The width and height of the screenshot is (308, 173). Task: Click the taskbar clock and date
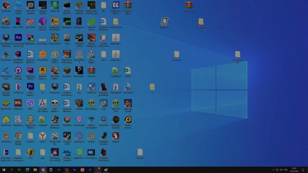pos(294,170)
